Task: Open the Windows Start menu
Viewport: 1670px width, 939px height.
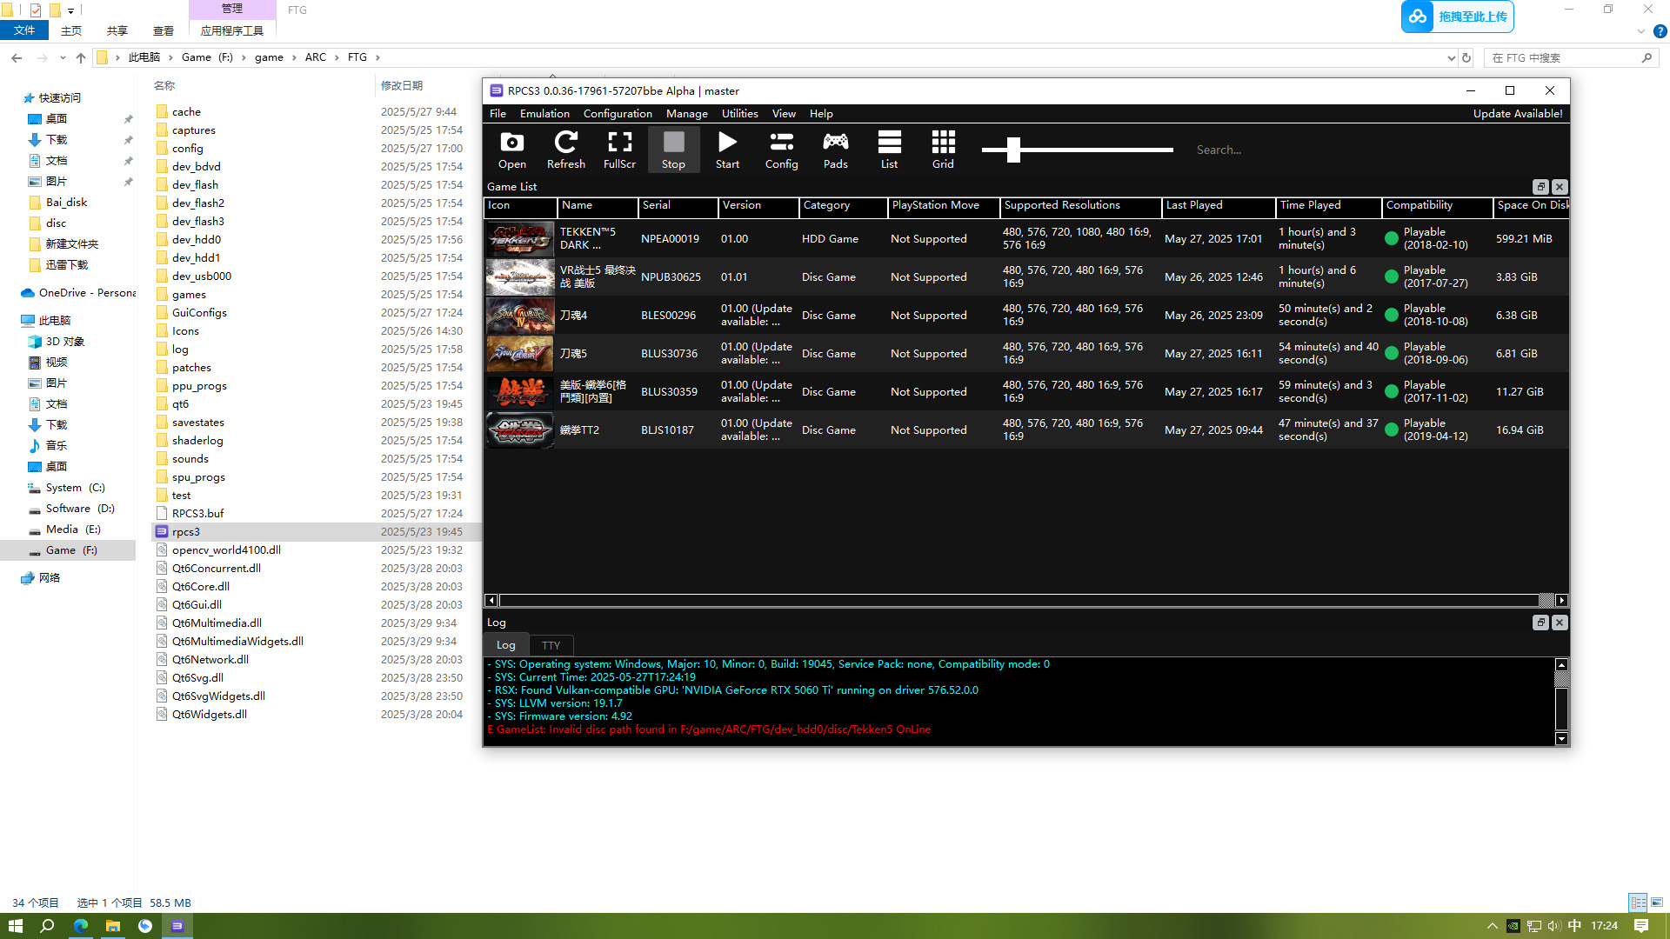Action: [x=16, y=926]
